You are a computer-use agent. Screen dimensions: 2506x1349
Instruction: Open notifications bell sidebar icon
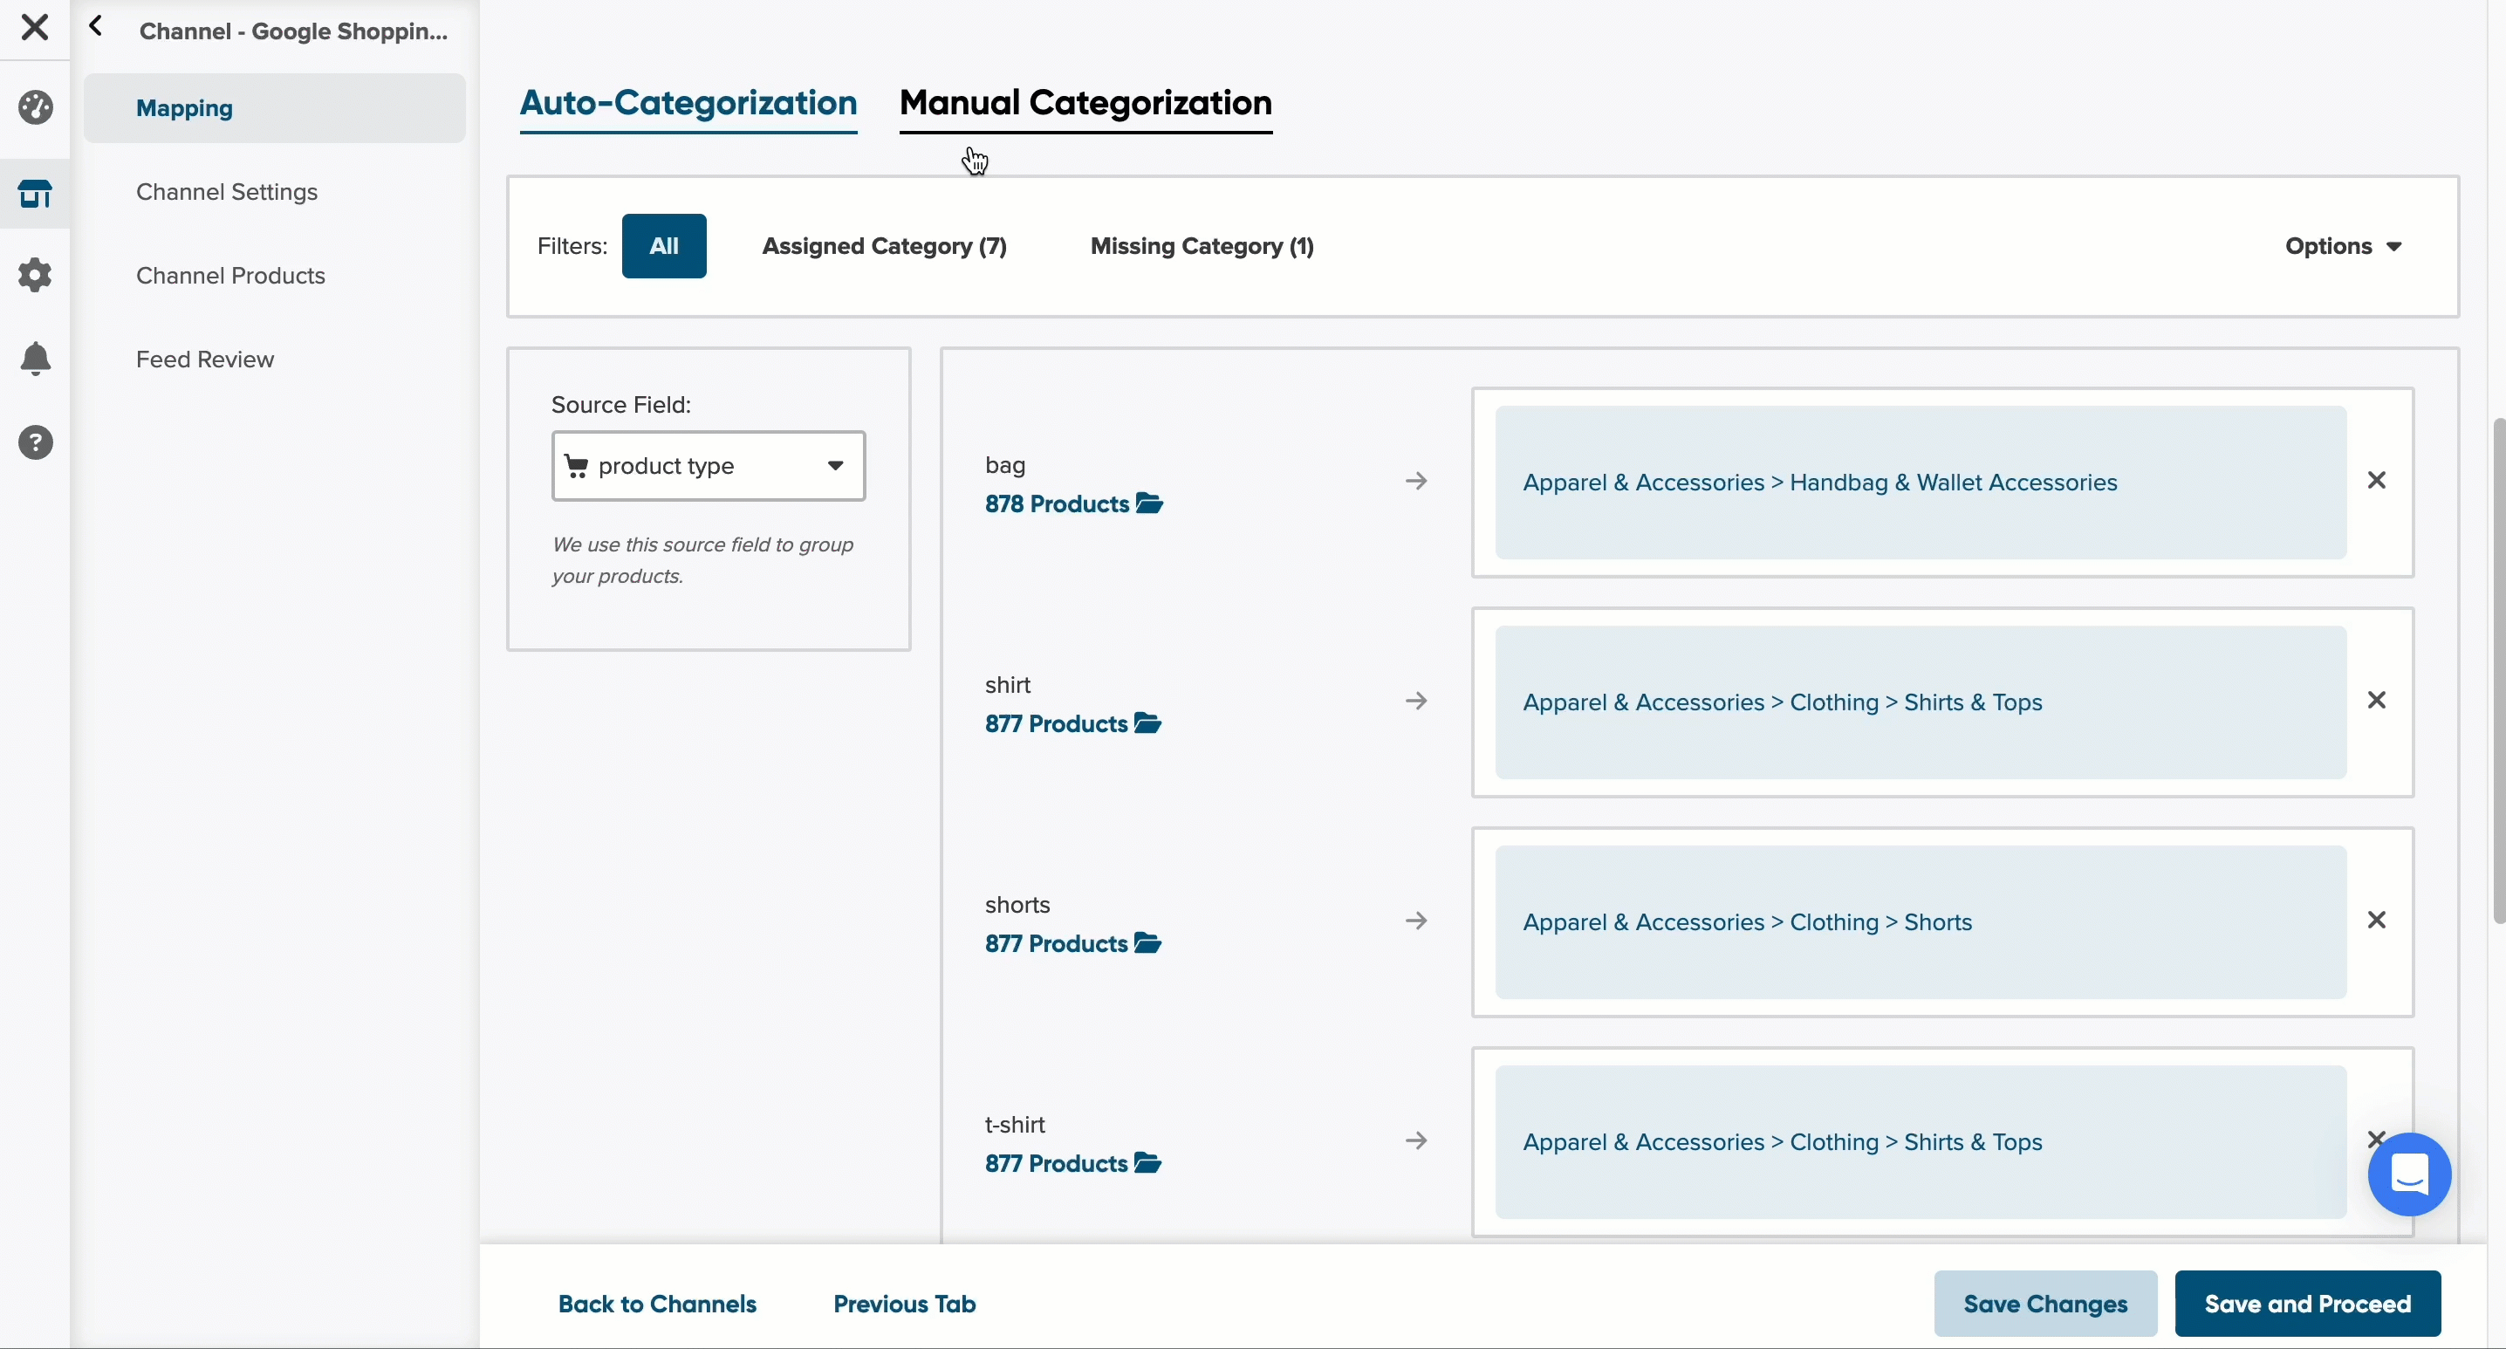tap(35, 359)
